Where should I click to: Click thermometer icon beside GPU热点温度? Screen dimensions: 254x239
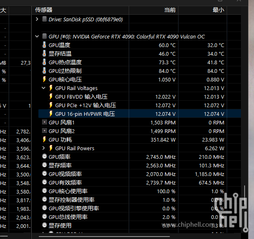point(44,62)
